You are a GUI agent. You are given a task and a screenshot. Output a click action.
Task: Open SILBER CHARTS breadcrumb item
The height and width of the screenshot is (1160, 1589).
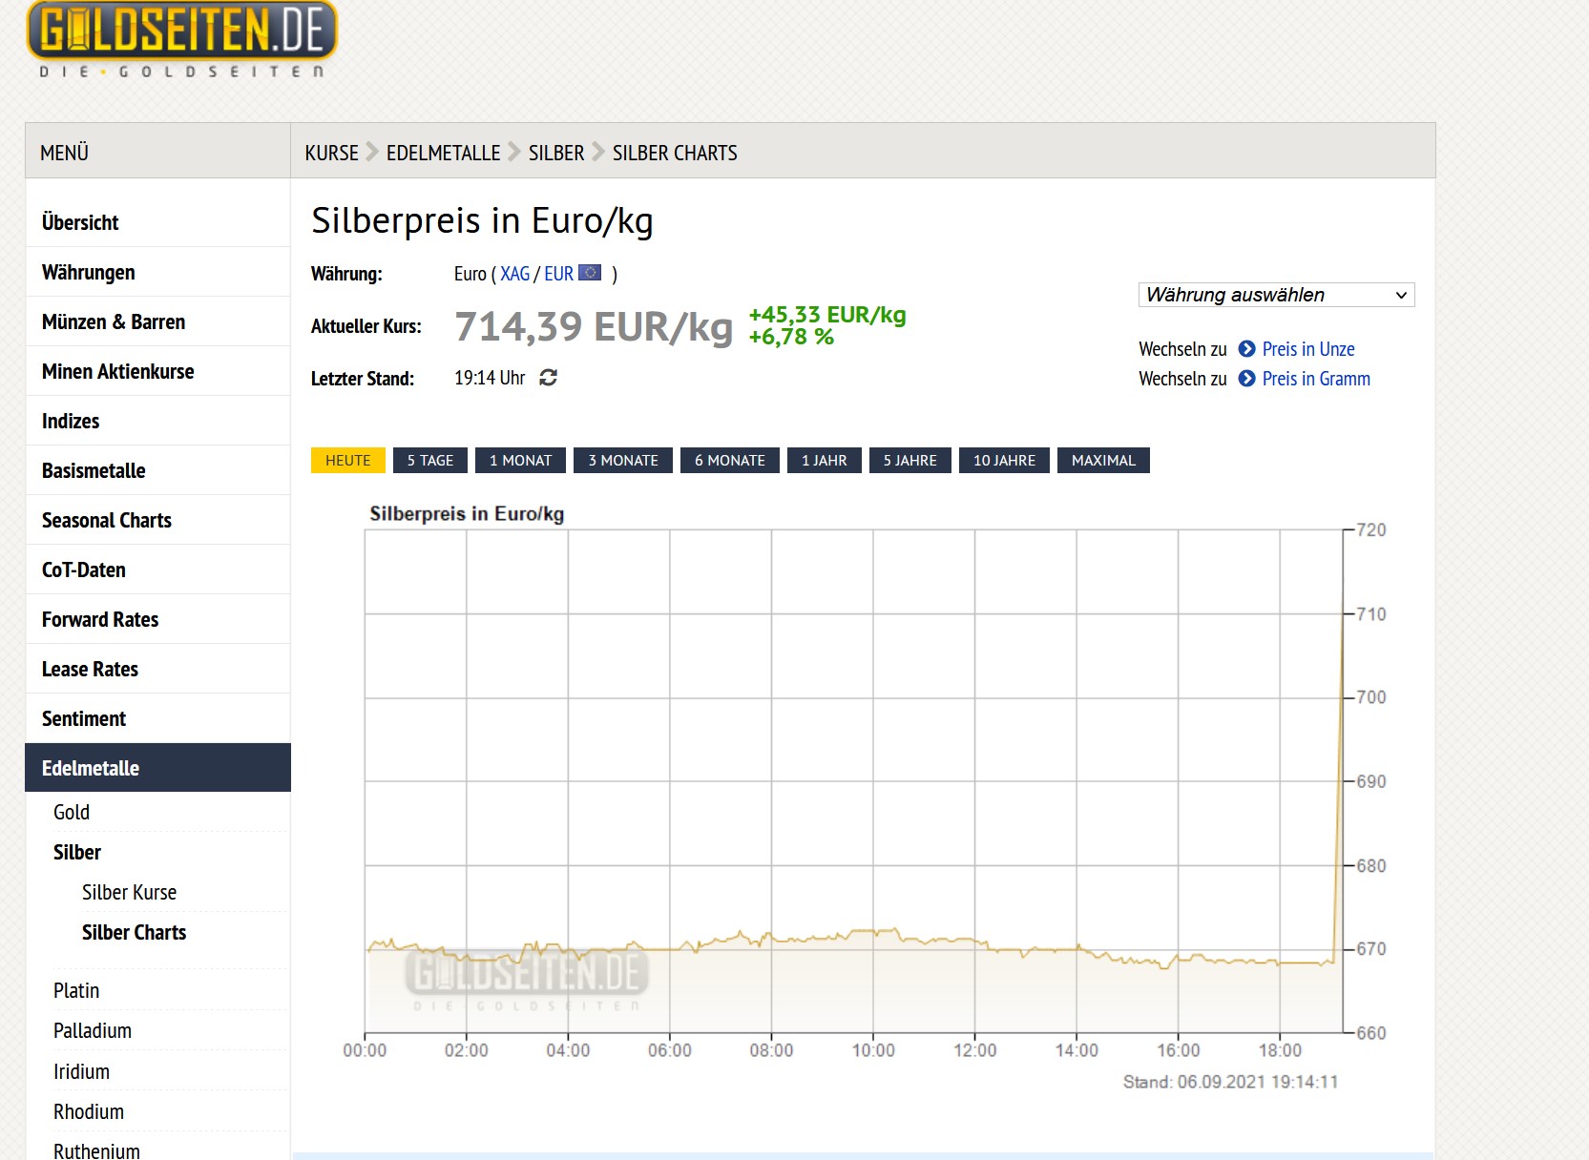pos(675,153)
